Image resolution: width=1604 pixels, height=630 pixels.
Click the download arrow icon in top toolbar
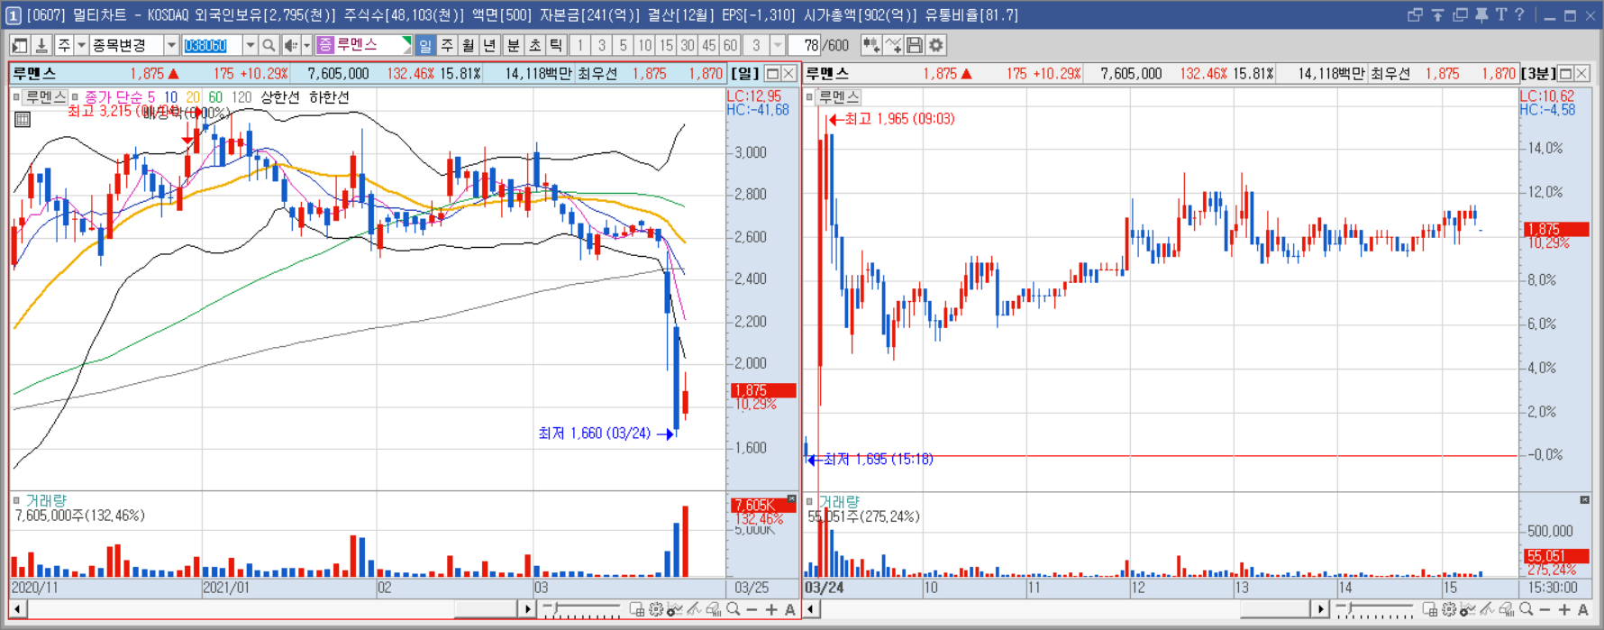pyautogui.click(x=41, y=45)
